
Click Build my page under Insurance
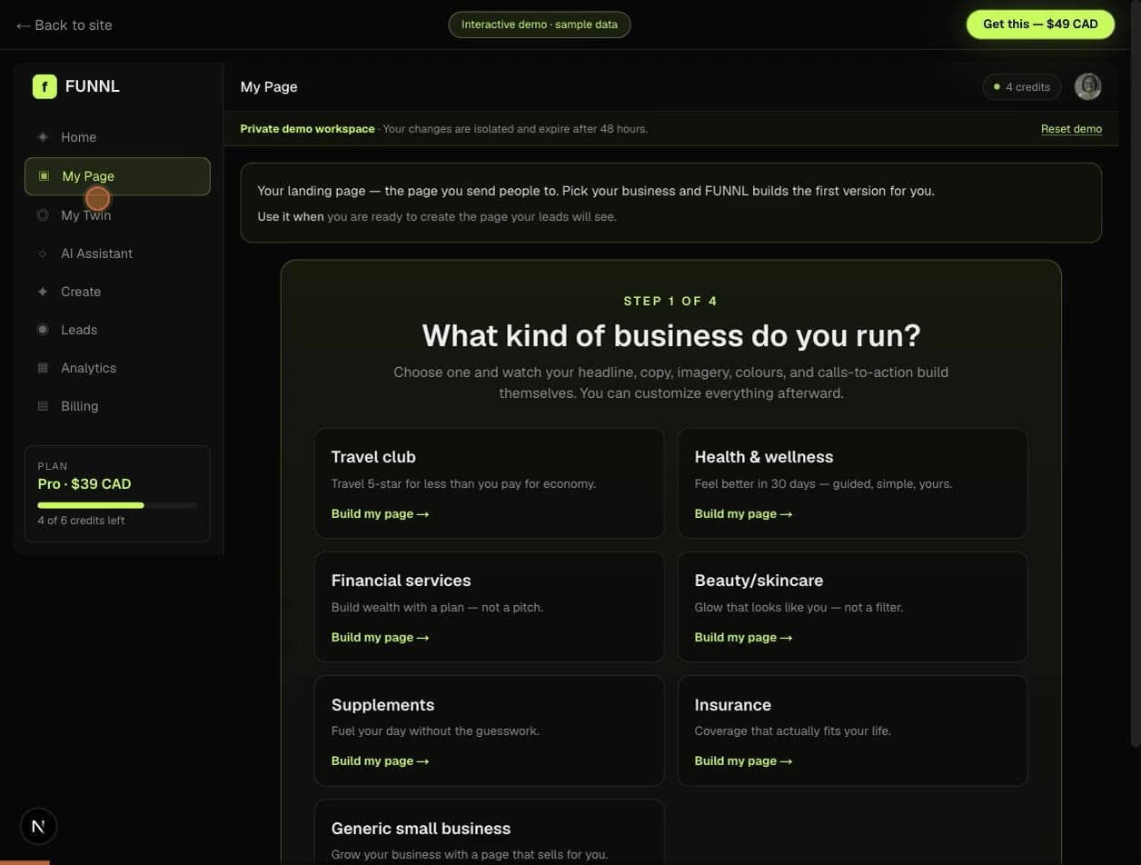743,761
